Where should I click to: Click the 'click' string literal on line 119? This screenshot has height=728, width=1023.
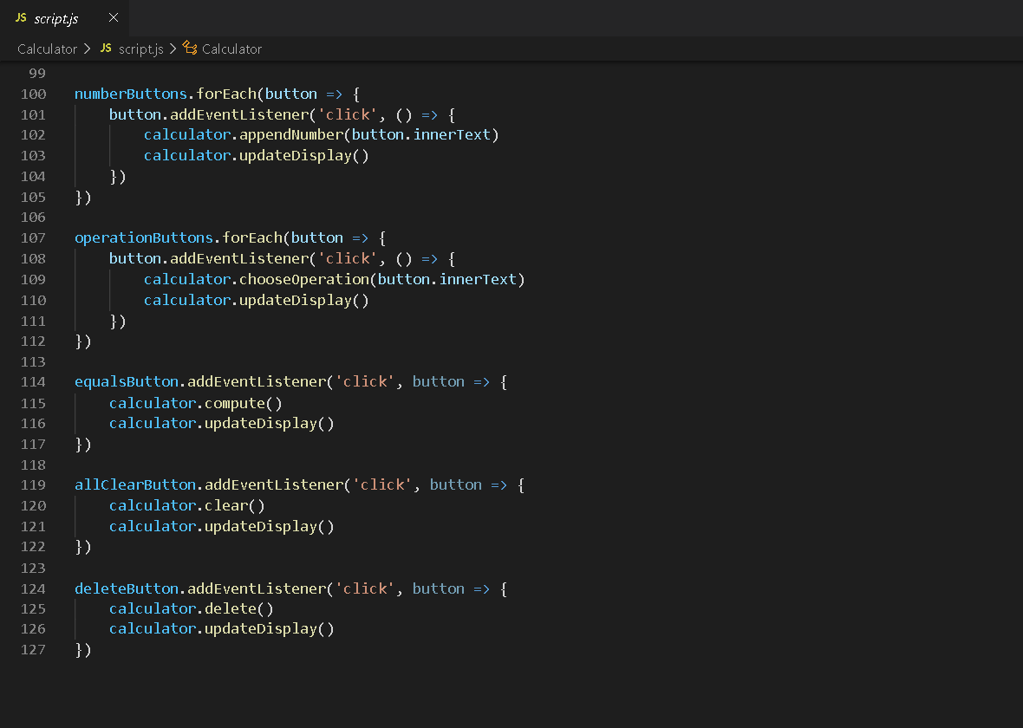click(x=382, y=484)
